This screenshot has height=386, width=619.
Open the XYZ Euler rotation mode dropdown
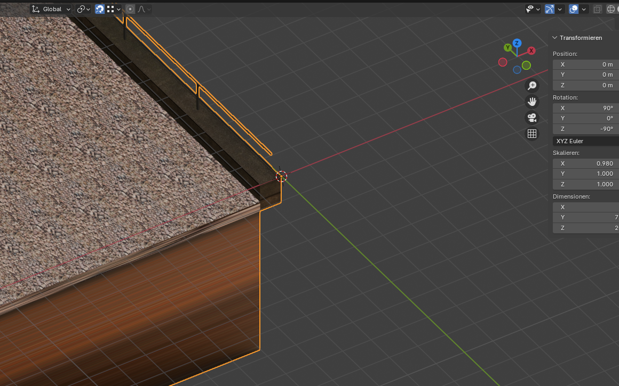click(585, 141)
